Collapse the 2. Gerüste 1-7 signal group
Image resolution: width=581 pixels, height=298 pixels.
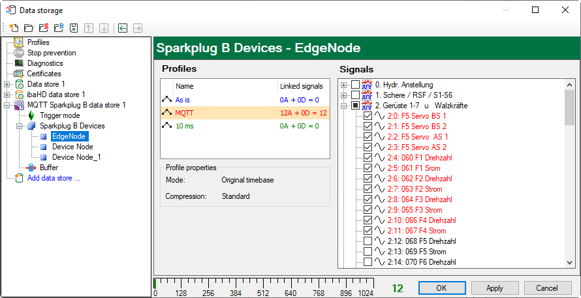coord(344,106)
